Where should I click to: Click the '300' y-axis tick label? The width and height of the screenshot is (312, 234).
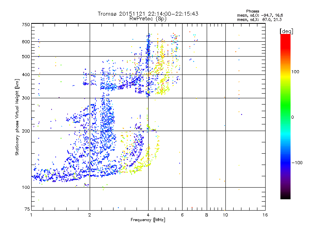26,98
